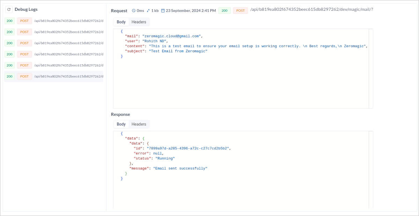Select the topmost debug log entry
The image size is (419, 216).
tap(53, 21)
